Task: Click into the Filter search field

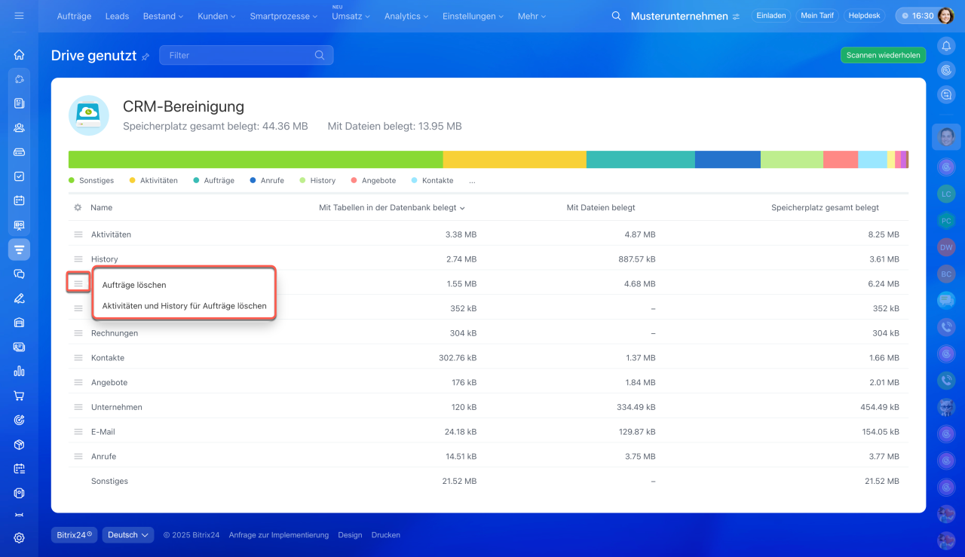Action: (x=237, y=55)
